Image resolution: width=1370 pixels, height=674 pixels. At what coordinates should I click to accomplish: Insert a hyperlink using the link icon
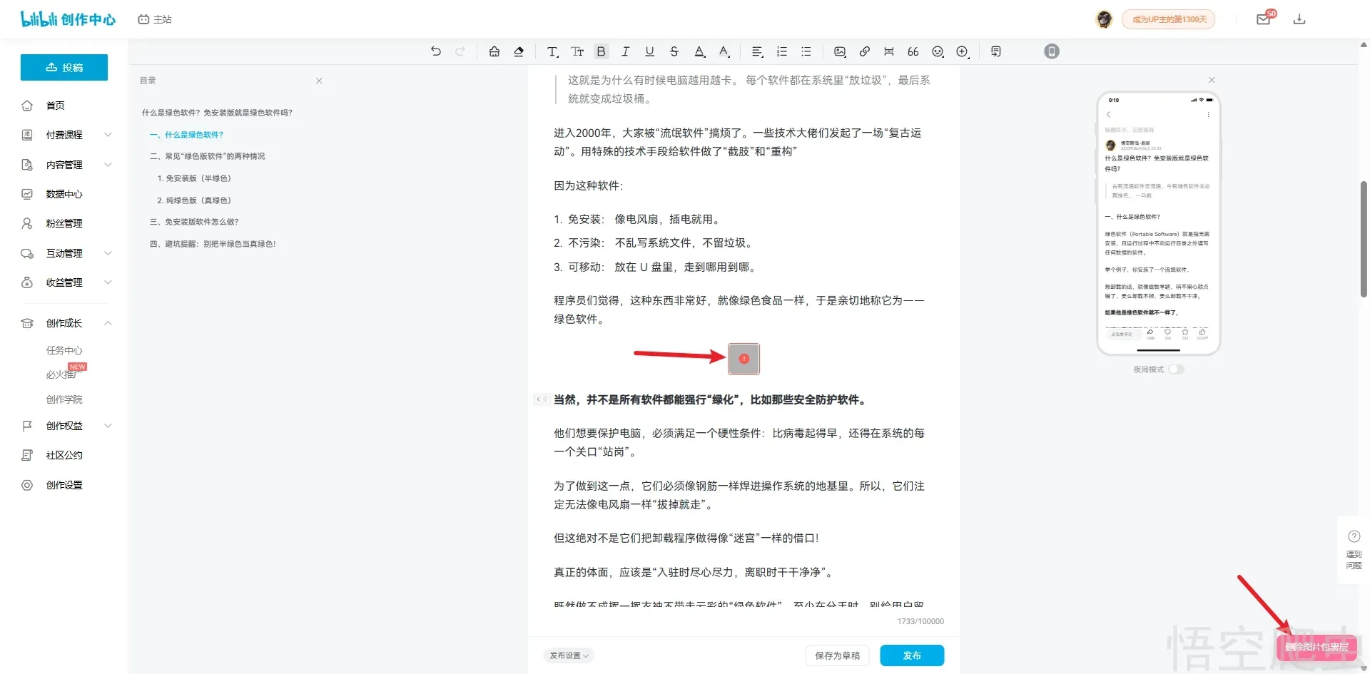864,51
